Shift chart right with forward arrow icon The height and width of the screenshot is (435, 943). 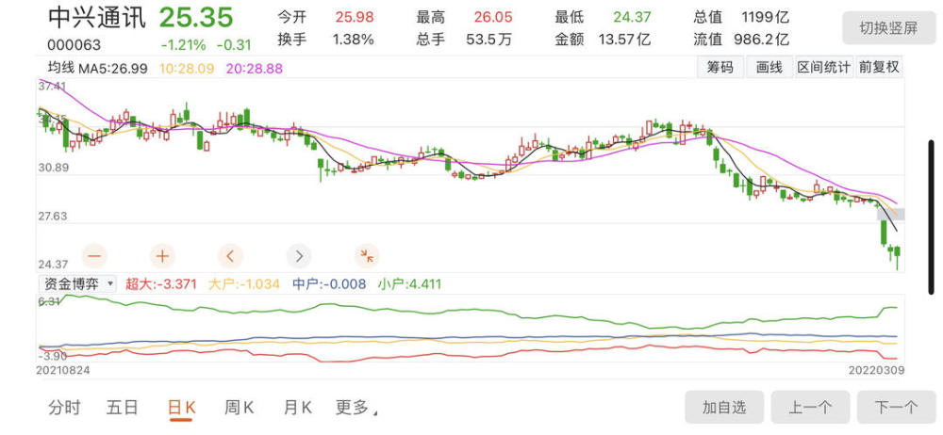tap(299, 256)
